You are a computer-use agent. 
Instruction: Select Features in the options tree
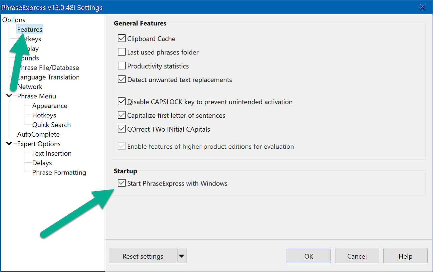coord(30,29)
